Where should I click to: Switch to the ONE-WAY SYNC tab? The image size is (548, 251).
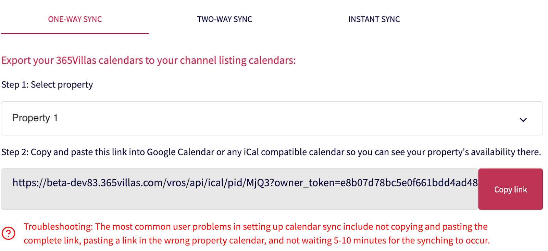coord(75,19)
